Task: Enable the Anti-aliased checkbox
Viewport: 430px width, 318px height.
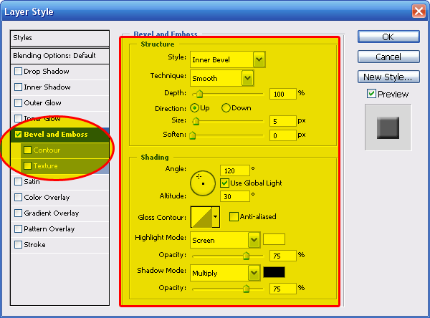Action: pyautogui.click(x=234, y=217)
